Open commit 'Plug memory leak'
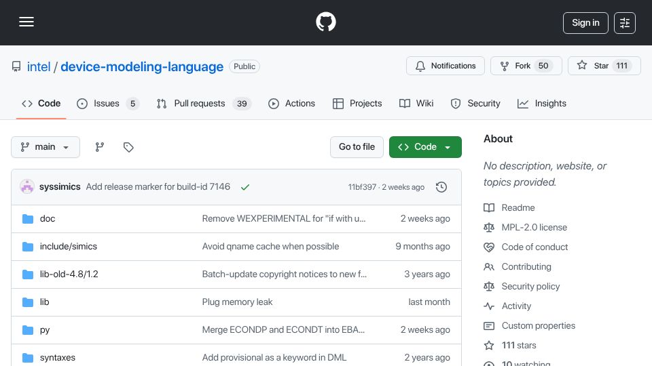The width and height of the screenshot is (652, 366). (237, 302)
